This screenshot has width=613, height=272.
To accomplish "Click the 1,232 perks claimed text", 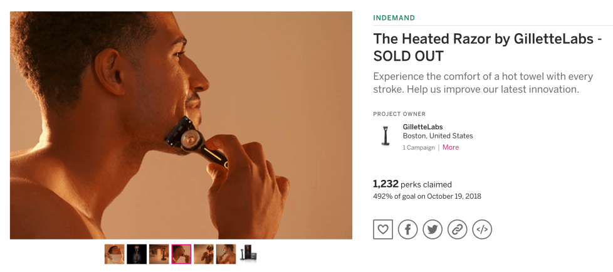I will coord(412,184).
